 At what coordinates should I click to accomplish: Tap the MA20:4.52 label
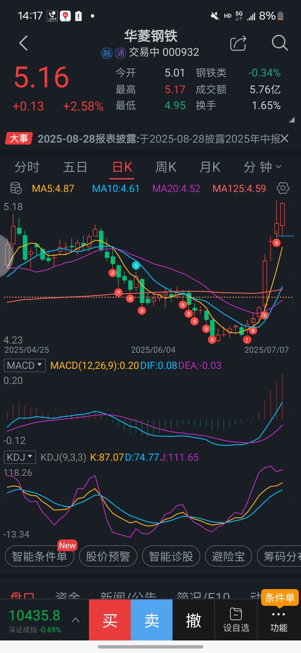coord(176,189)
